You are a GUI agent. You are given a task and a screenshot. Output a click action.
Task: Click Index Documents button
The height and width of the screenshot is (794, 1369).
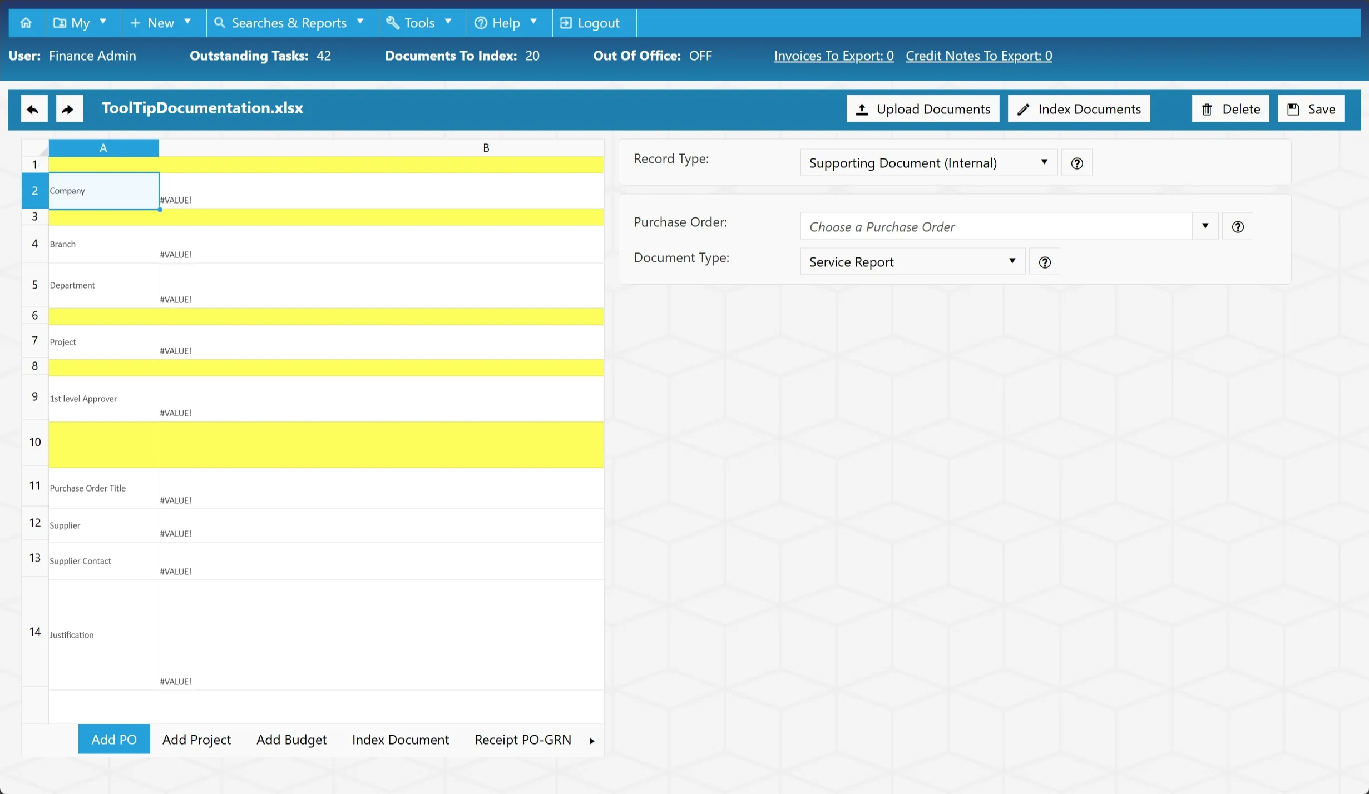[1079, 109]
